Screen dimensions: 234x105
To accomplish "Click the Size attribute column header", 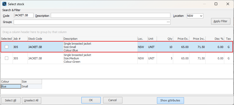I will [x=31, y=82].
